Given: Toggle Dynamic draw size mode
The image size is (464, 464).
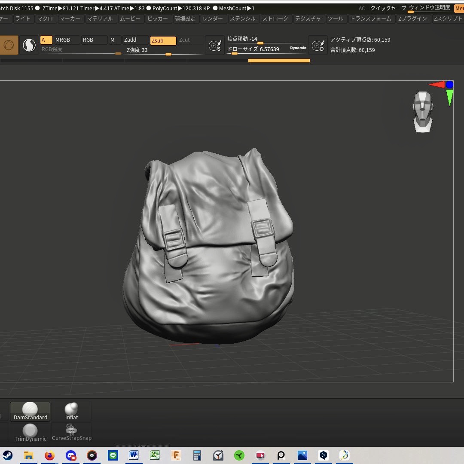Looking at the screenshot, I should coord(298,48).
